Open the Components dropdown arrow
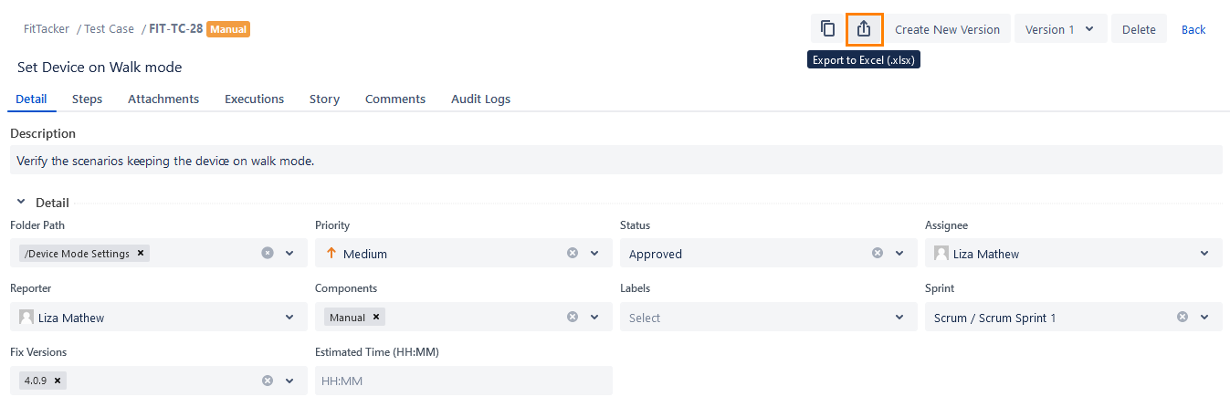Viewport: 1230px width, 407px height. (594, 317)
